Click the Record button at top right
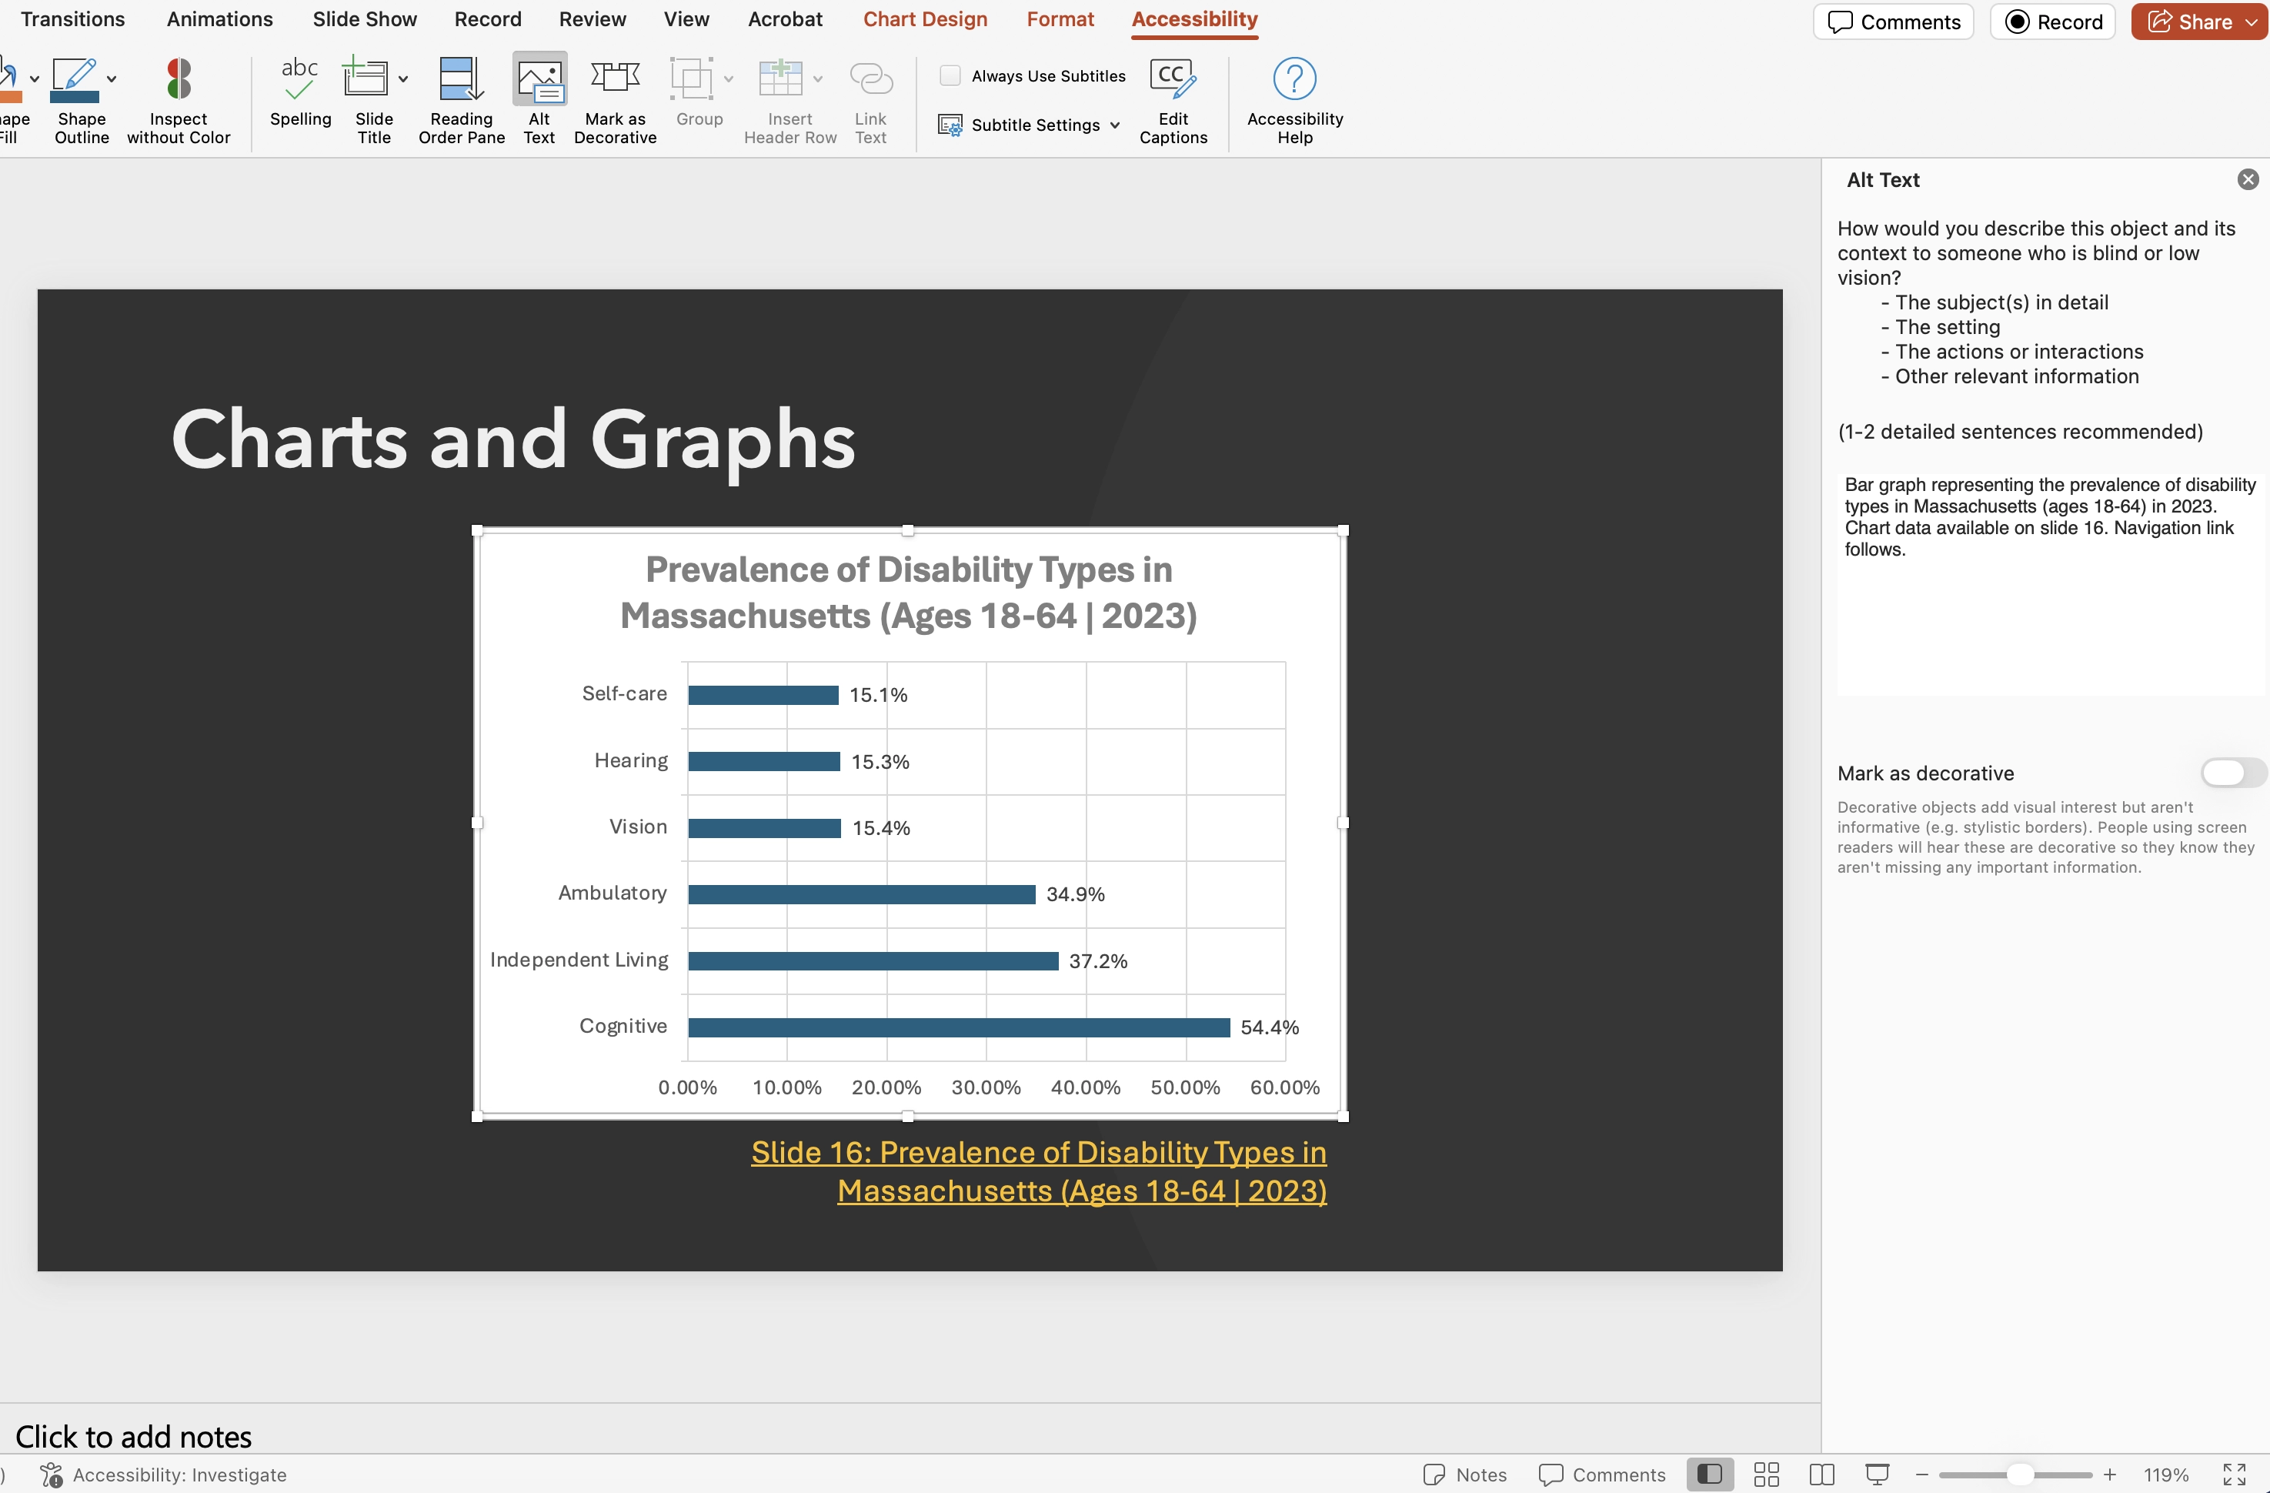This screenshot has height=1493, width=2270. click(x=2052, y=22)
